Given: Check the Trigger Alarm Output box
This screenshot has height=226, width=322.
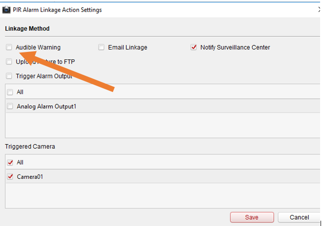Looking at the screenshot, I should (10, 76).
